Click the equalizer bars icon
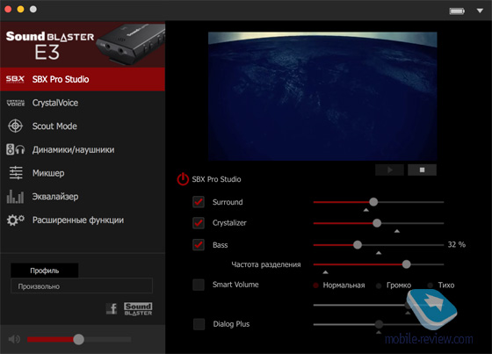The image size is (492, 354). point(15,197)
